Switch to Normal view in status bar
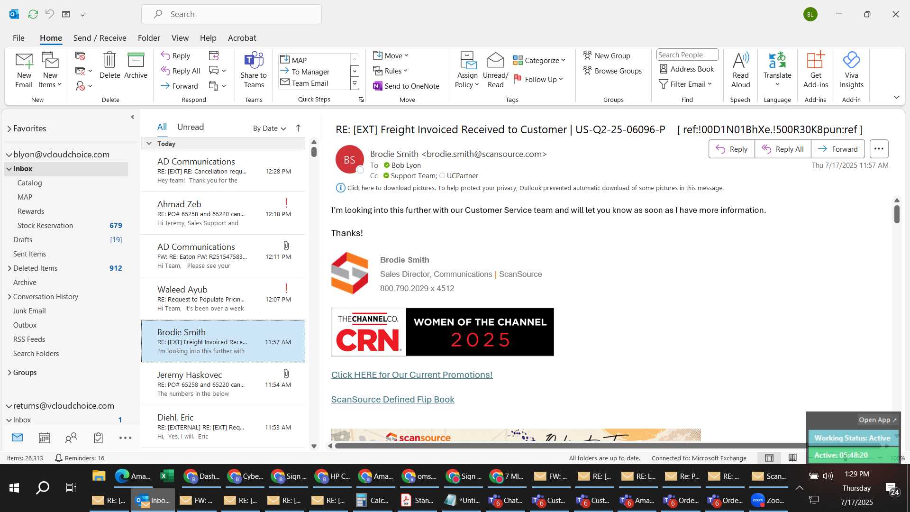 tap(769, 457)
